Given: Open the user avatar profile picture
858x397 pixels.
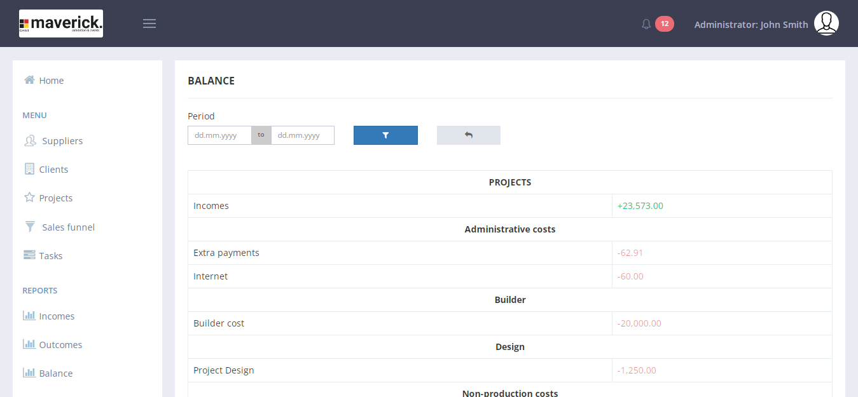Looking at the screenshot, I should [x=826, y=24].
